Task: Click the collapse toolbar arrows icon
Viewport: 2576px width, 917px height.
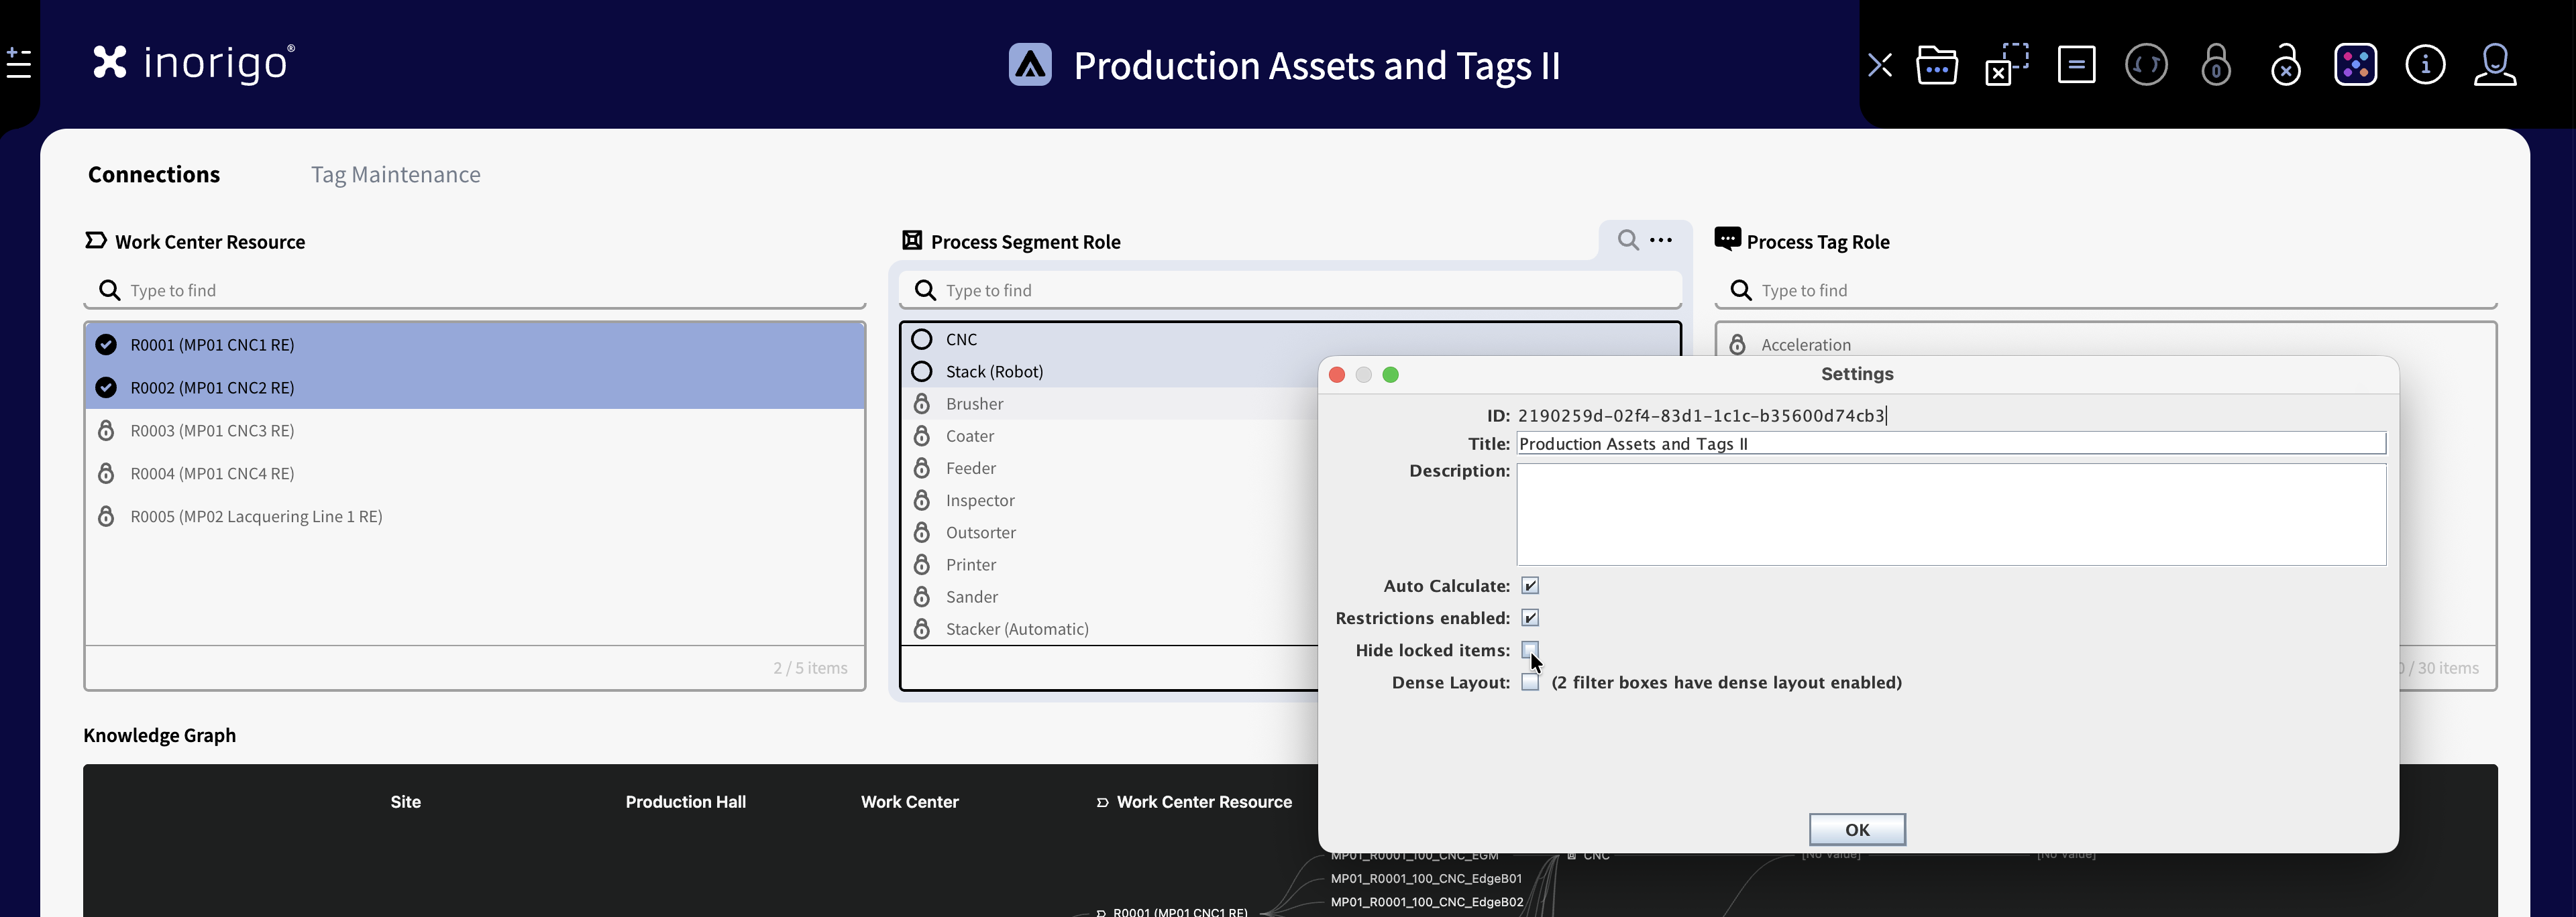Action: tap(1879, 66)
